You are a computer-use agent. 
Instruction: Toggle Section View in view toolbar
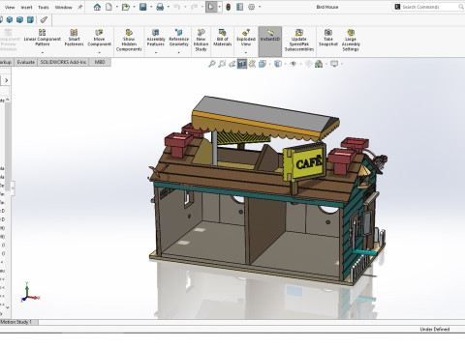(242, 64)
